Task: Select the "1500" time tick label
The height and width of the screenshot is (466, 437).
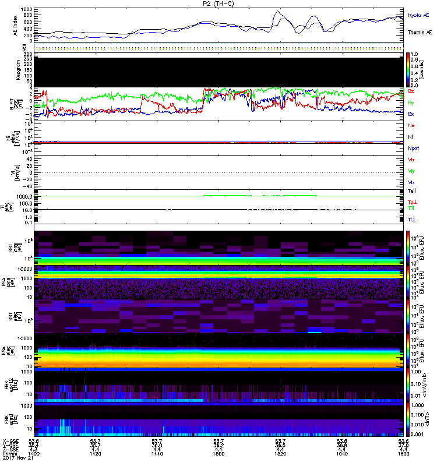Action: click(218, 454)
